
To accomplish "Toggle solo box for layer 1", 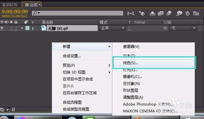I will tap(11, 28).
